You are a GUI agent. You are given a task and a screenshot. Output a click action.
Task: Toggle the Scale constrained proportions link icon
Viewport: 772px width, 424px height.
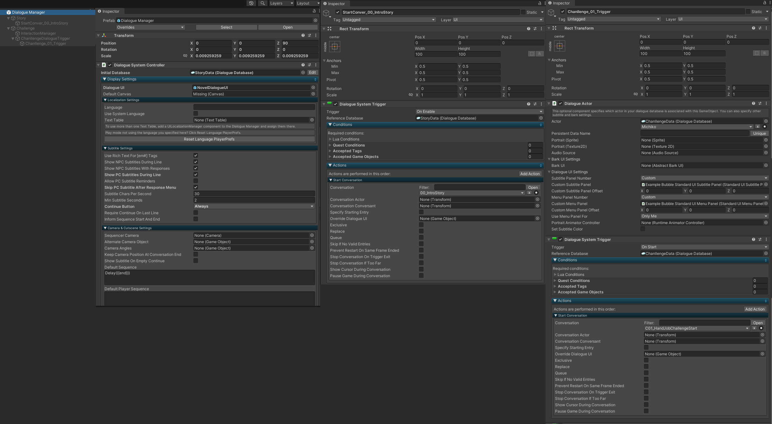pos(185,56)
